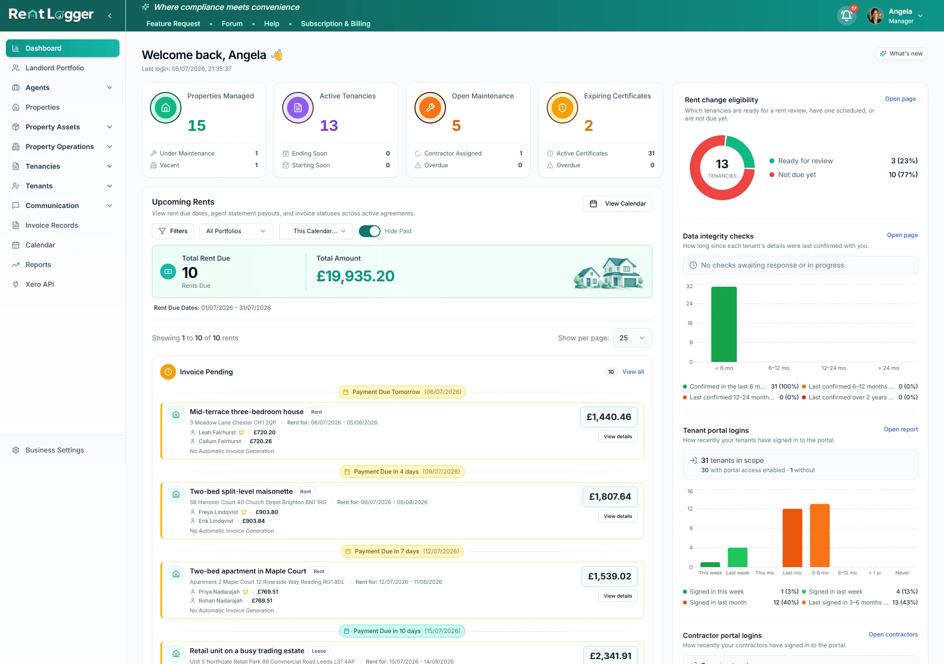Click the Expiring Certificates shield icon
Screen dimensions: 944x664
562,108
